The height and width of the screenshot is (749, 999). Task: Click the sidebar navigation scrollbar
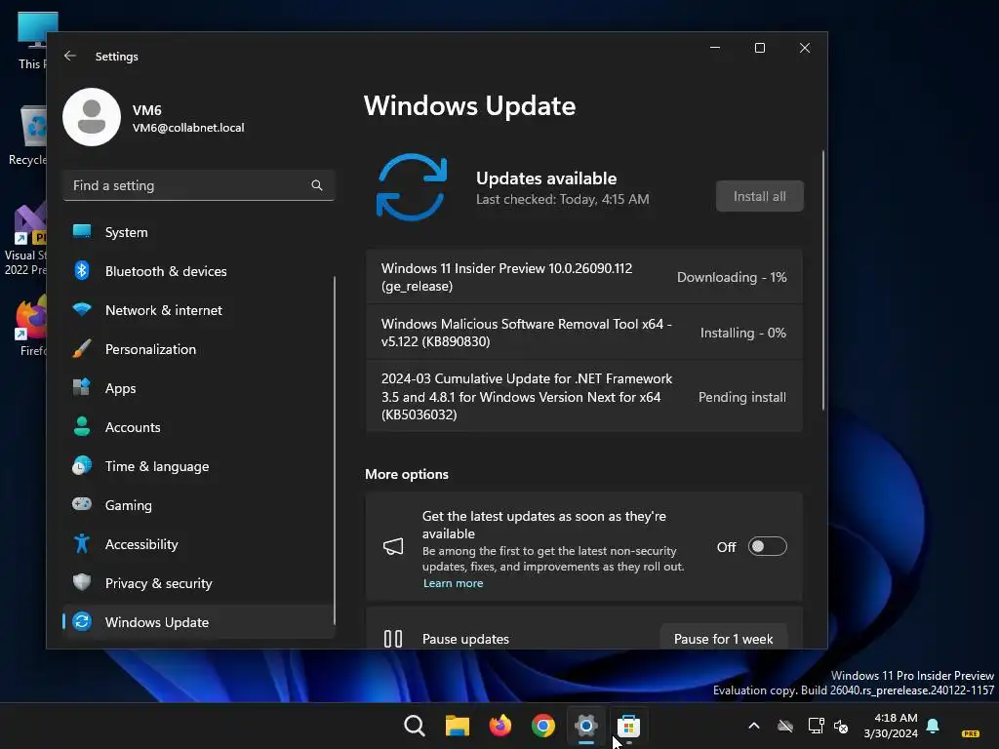click(334, 451)
